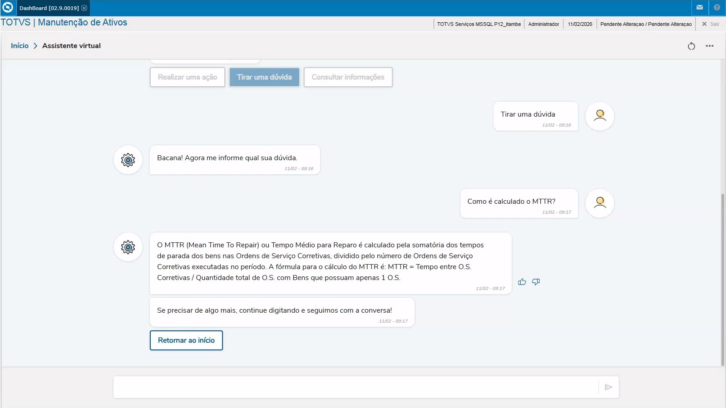Click the Início breadcrumb link
The width and height of the screenshot is (726, 408).
20,46
